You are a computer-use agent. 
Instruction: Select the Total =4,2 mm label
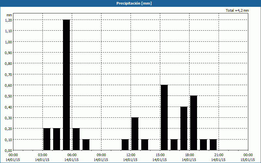pos(237,10)
